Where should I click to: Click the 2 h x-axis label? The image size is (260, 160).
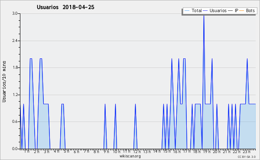coord(37,151)
